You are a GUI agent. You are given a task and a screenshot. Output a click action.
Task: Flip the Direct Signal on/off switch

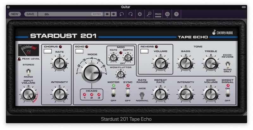point(228,93)
